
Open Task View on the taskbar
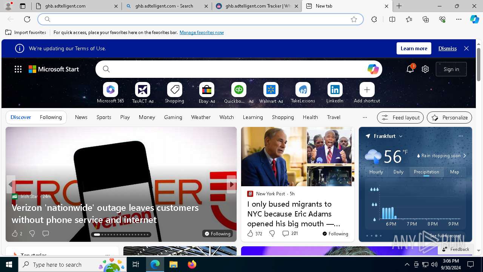[x=136, y=264]
